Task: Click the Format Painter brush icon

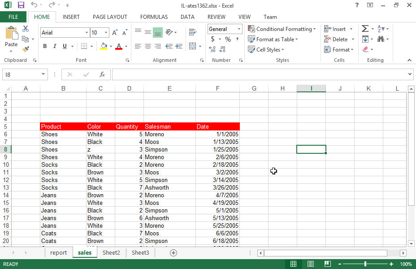Action: point(26,49)
